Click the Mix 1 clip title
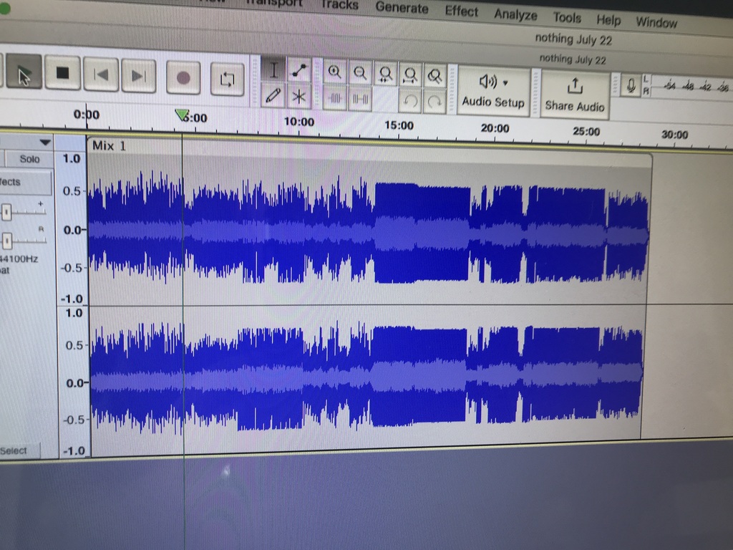This screenshot has height=550, width=733. [x=109, y=146]
